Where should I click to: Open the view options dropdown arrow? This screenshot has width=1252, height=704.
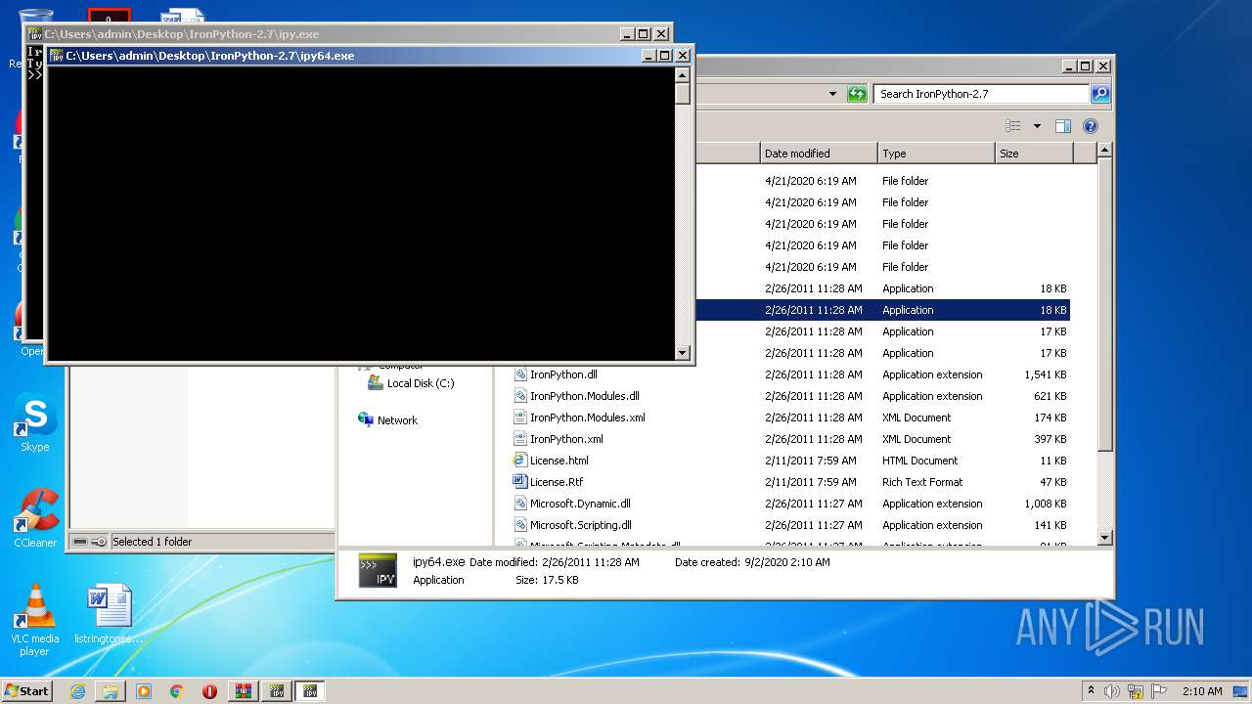[1037, 126]
